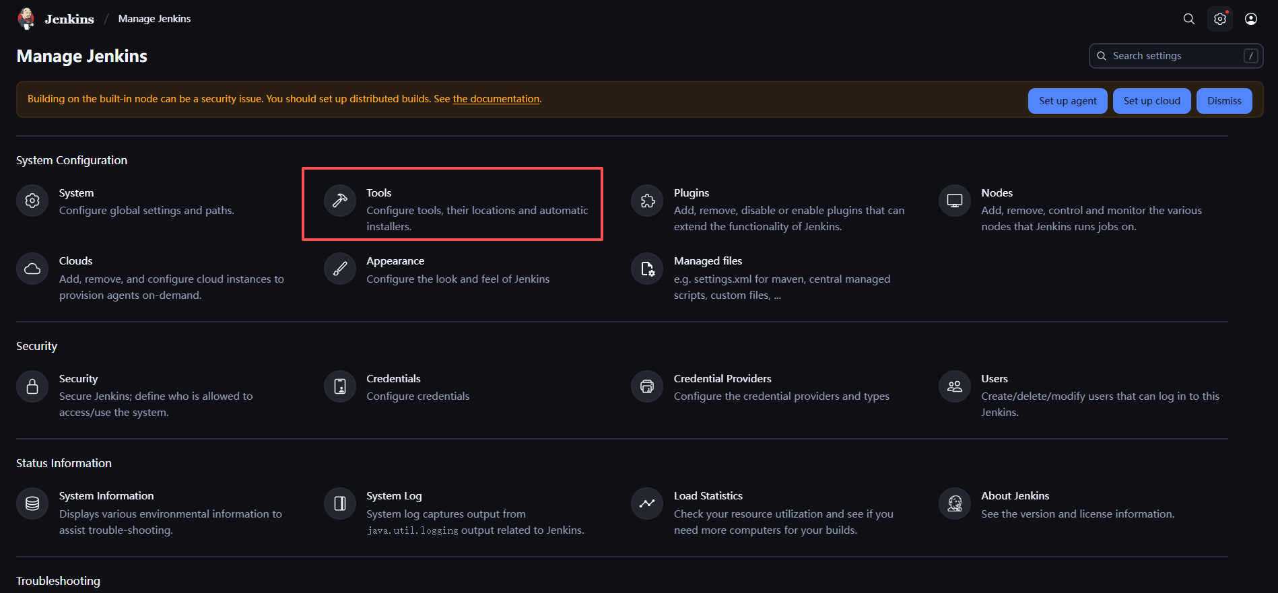
Task: Click the header search magnifier icon
Action: click(x=1189, y=19)
